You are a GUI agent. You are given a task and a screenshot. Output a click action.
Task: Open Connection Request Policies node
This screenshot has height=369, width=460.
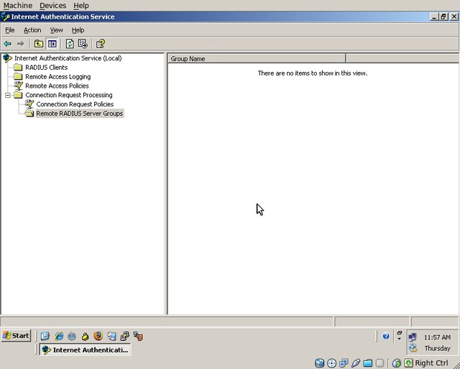(x=75, y=104)
